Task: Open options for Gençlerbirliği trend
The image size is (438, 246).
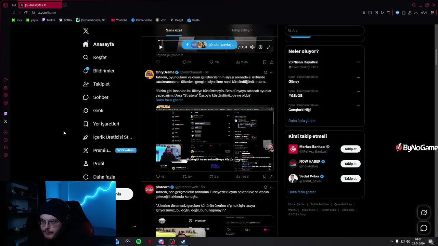Action: 358,106
